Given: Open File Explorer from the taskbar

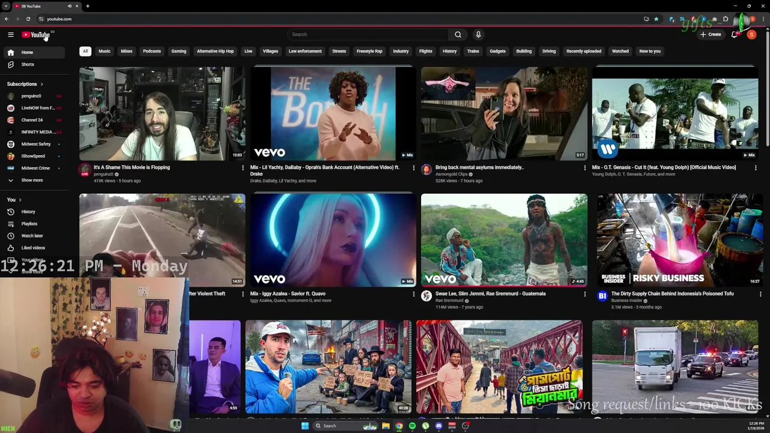Looking at the screenshot, I should tap(386, 426).
